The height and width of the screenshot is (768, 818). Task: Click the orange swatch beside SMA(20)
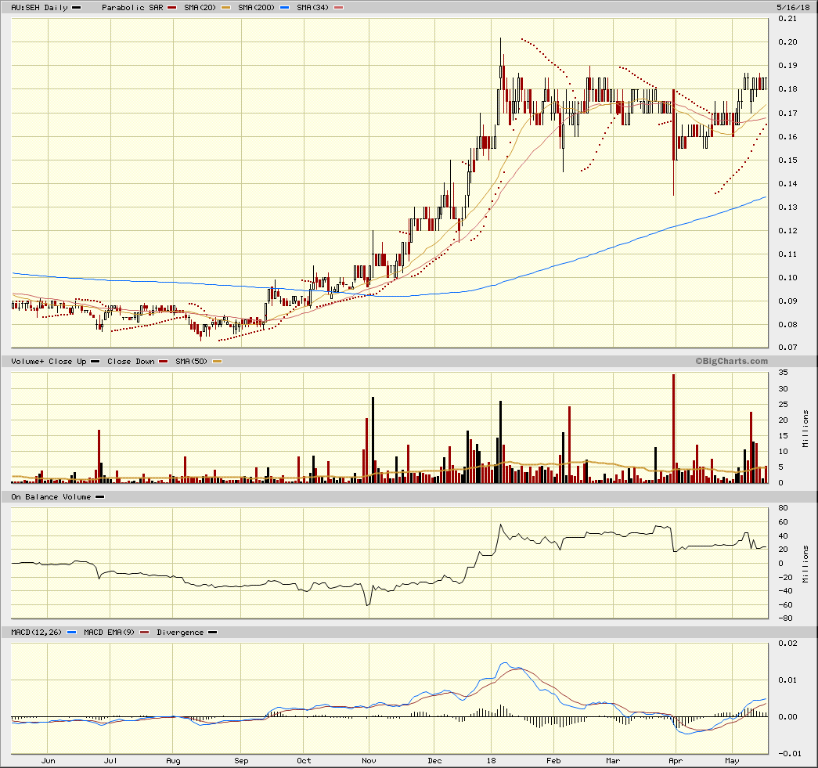[x=226, y=8]
